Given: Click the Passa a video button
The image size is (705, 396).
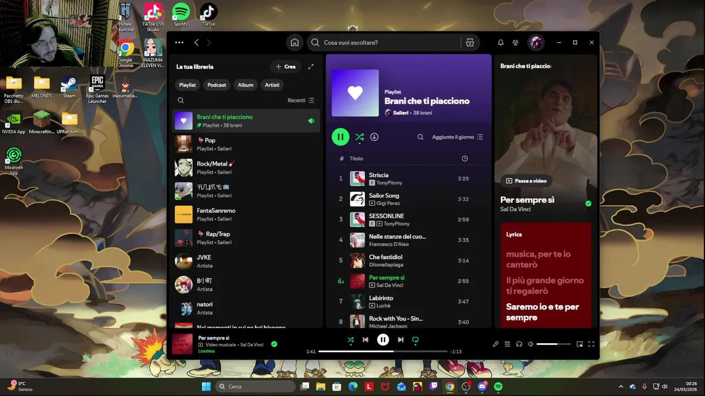Looking at the screenshot, I should point(526,180).
